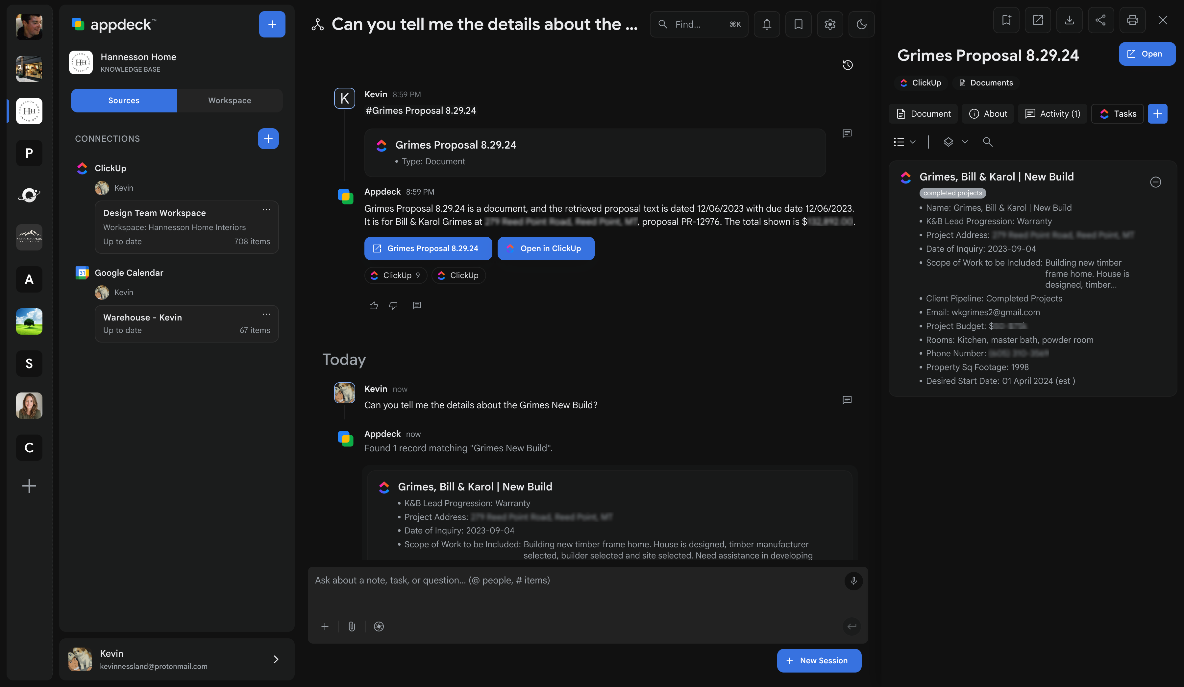1184x687 pixels.
Task: Click the thumbs up icon on Appdeck reply
Action: click(x=374, y=306)
